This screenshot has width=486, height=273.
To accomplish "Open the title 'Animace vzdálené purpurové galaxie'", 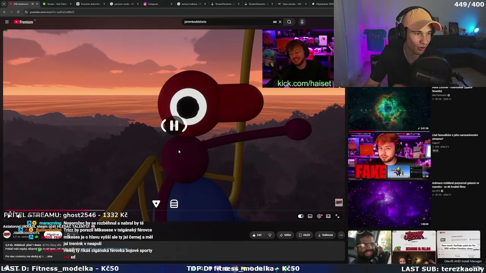I will 456,185.
